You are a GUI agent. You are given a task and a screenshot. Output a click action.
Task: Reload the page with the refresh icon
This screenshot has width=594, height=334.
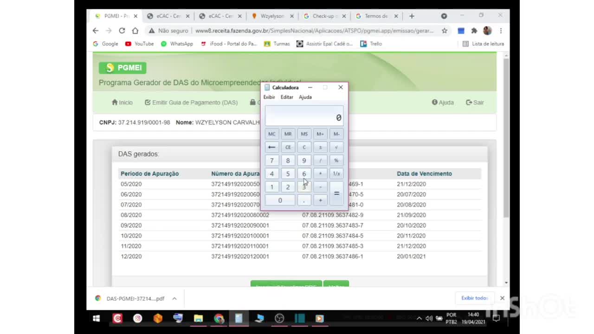click(122, 31)
